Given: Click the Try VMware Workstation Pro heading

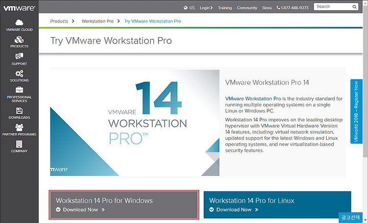Looking at the screenshot, I should coord(111,40).
